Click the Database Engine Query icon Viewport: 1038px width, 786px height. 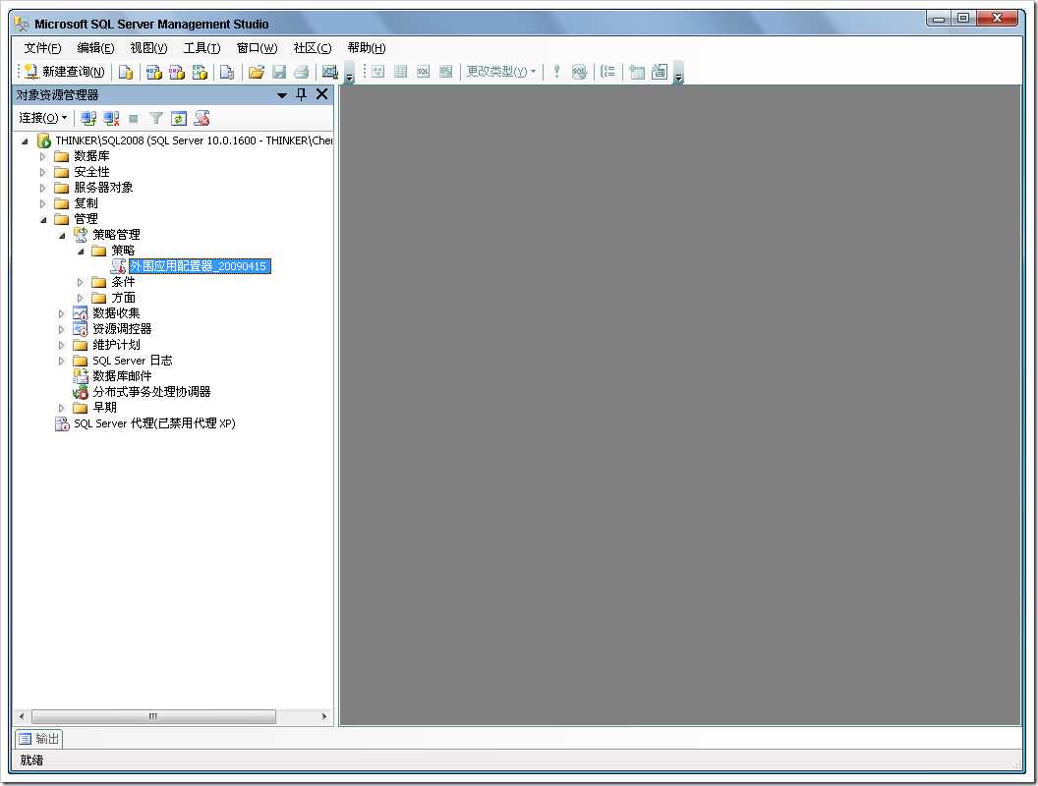[125, 72]
